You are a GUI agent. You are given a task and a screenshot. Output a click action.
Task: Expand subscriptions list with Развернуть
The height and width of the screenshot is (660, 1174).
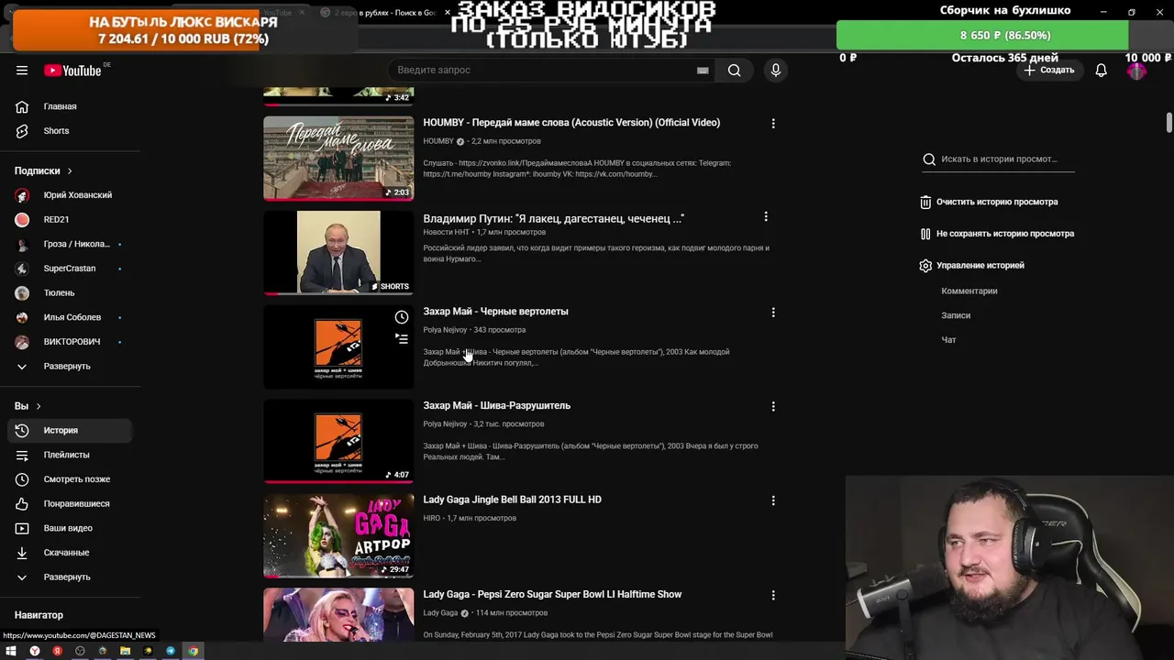[71, 367]
